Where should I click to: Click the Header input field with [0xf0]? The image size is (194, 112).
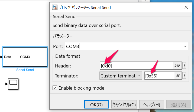pos(141,66)
